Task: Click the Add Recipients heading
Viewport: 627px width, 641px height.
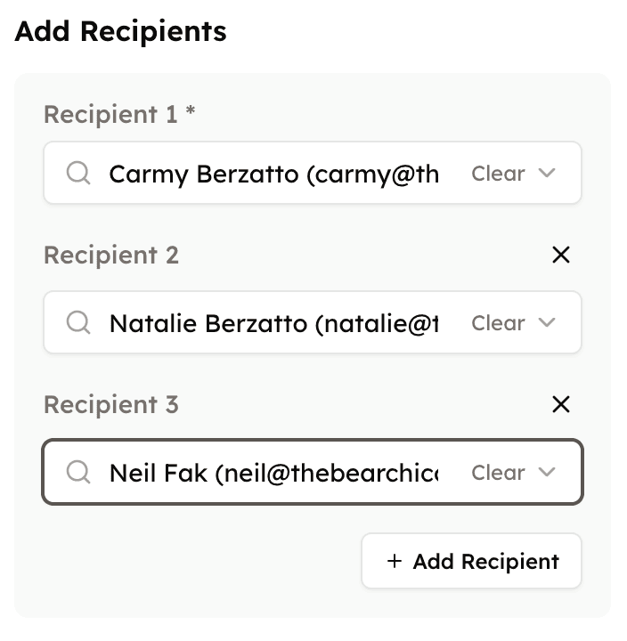Action: tap(121, 32)
